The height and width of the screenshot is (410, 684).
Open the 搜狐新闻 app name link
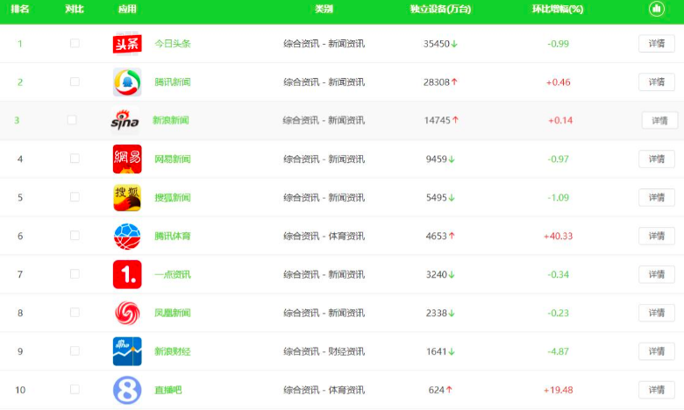tap(173, 197)
